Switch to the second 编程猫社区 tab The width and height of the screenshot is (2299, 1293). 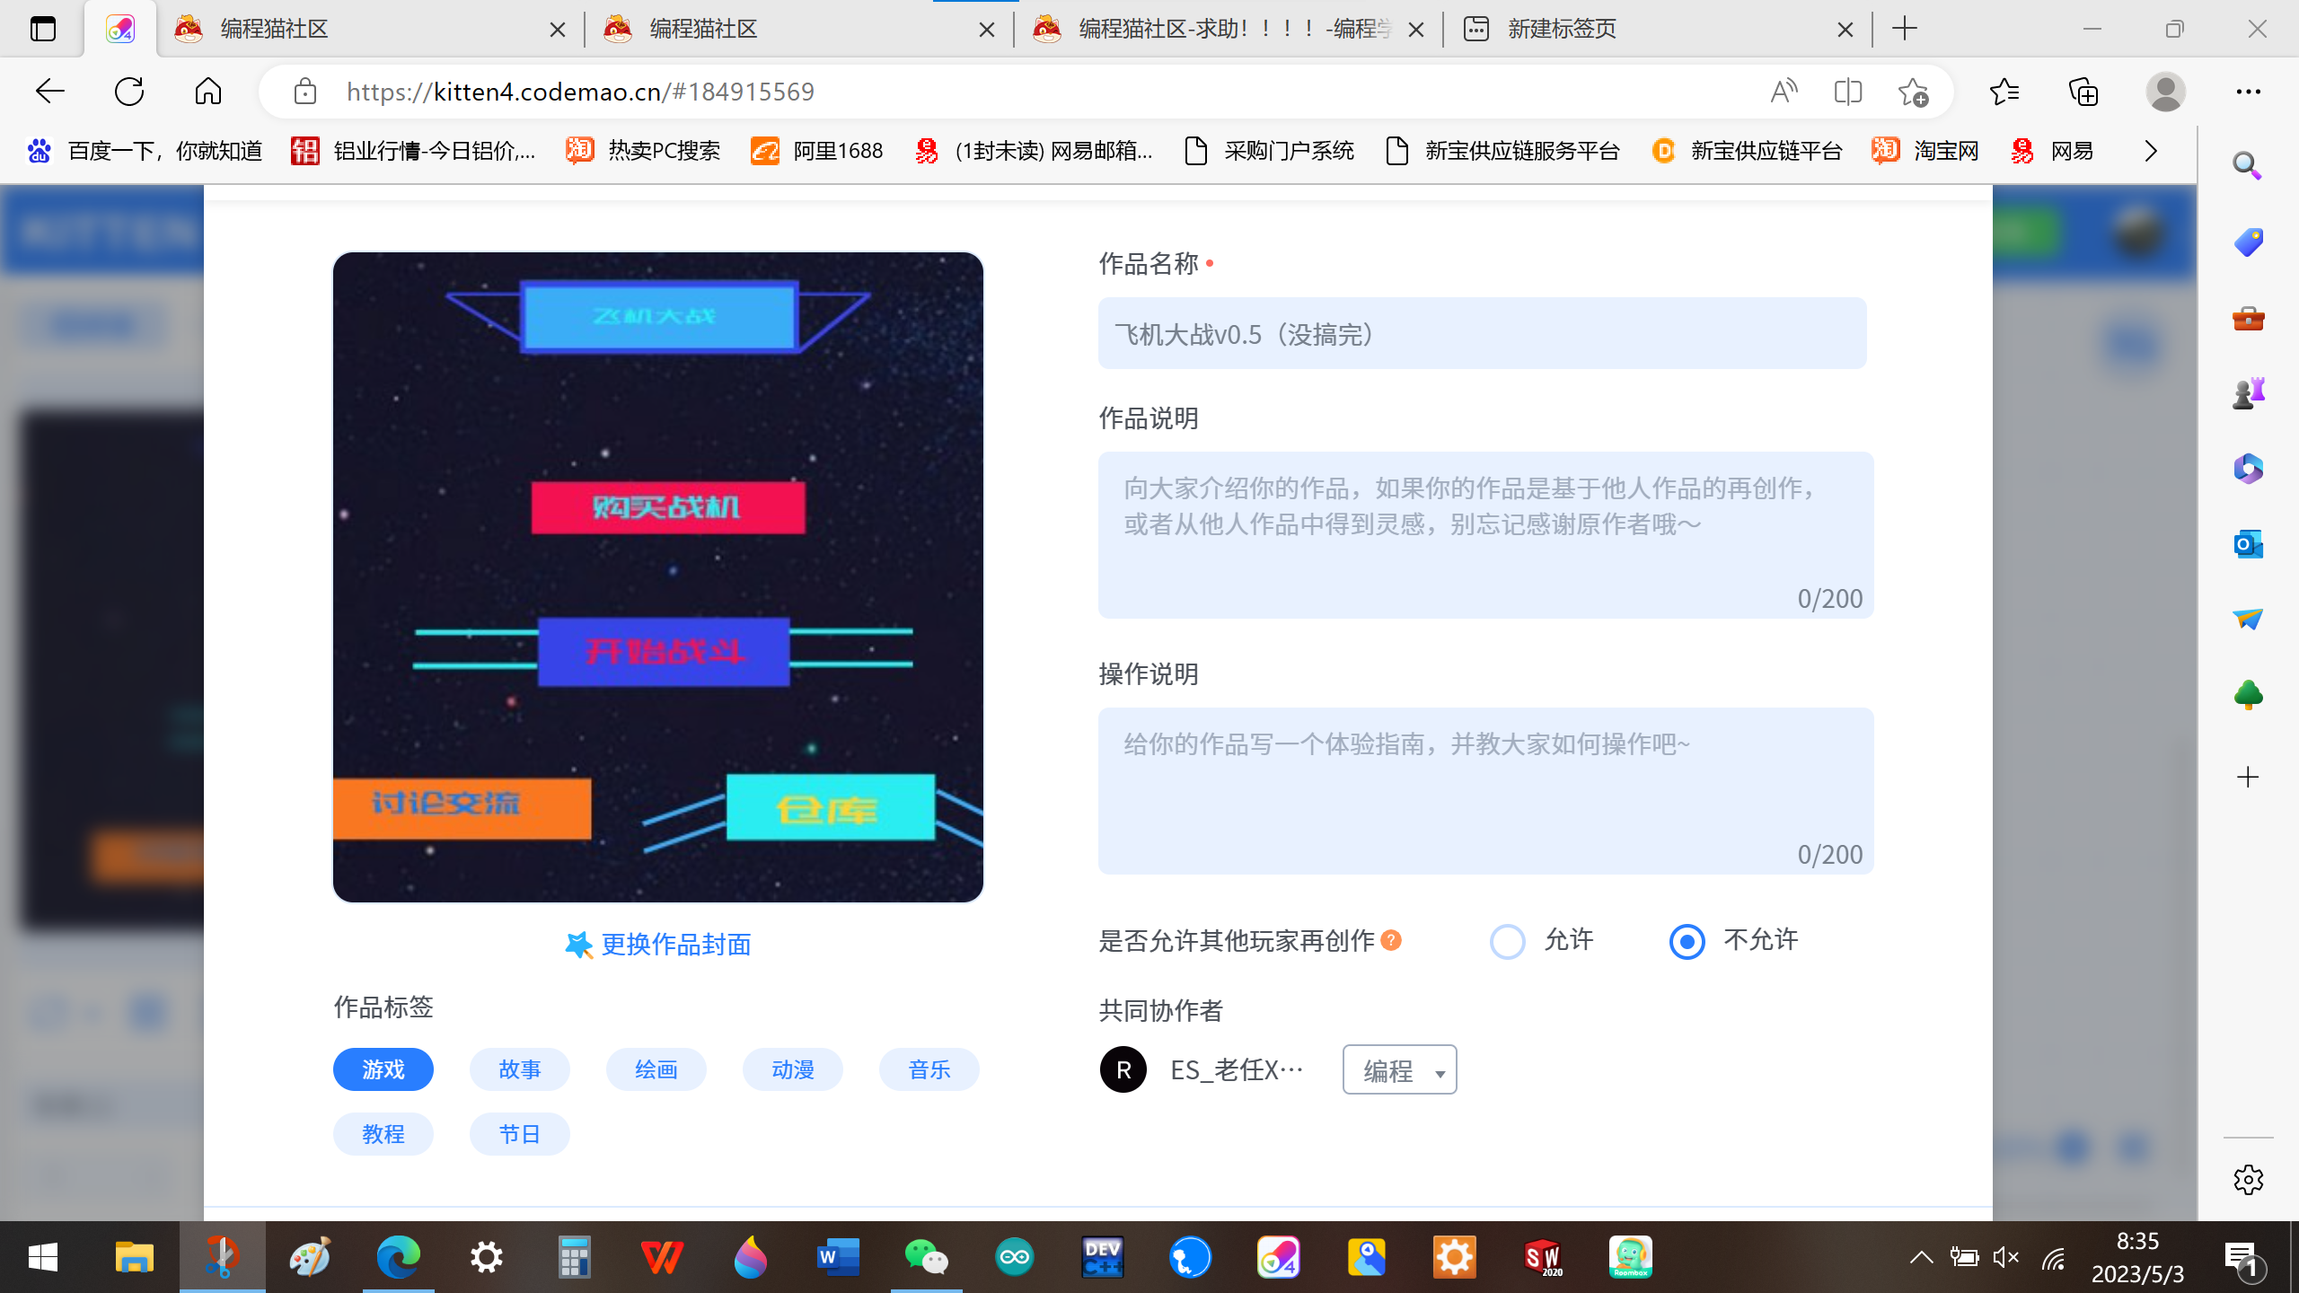tap(799, 29)
